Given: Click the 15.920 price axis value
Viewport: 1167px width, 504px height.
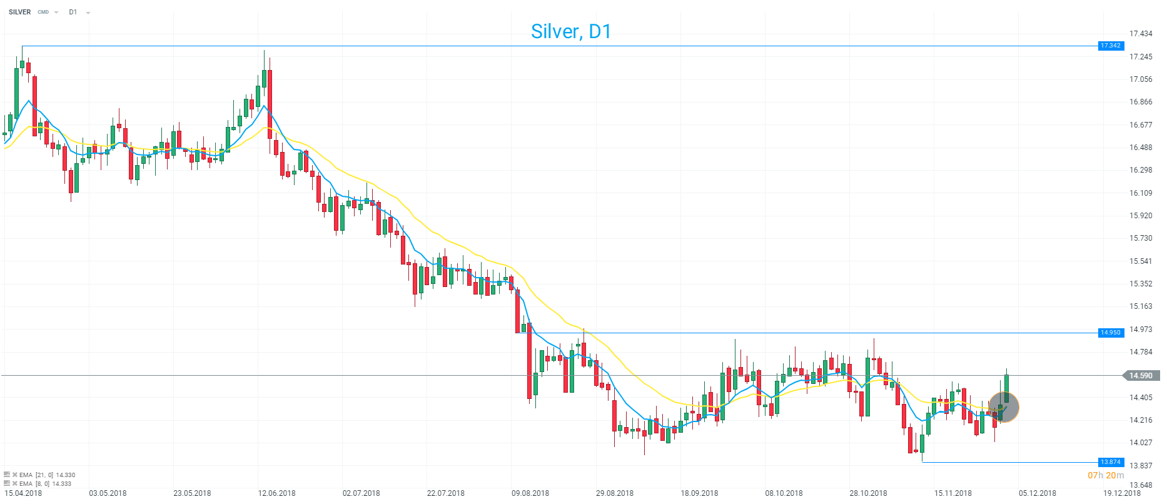Looking at the screenshot, I should click(1141, 216).
